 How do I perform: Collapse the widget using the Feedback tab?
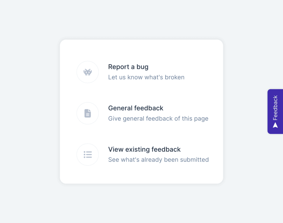pos(275,111)
